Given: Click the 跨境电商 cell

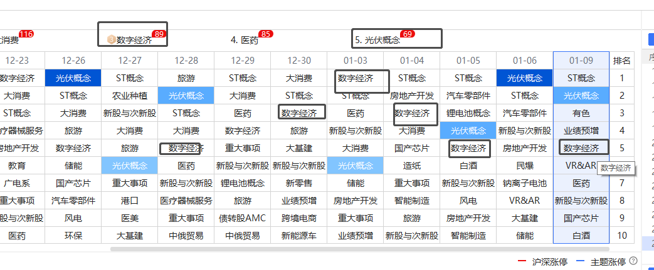Looking at the screenshot, I should point(299,218).
